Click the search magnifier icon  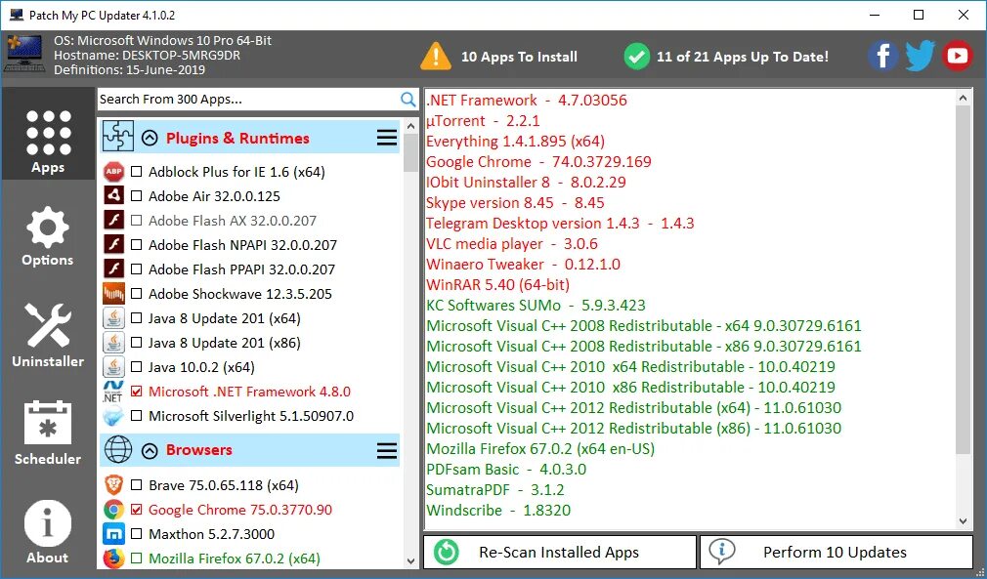coord(408,100)
